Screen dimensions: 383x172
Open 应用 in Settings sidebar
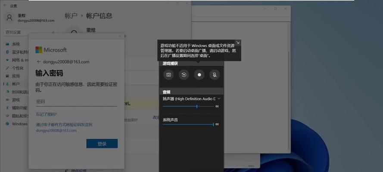tap(16, 76)
